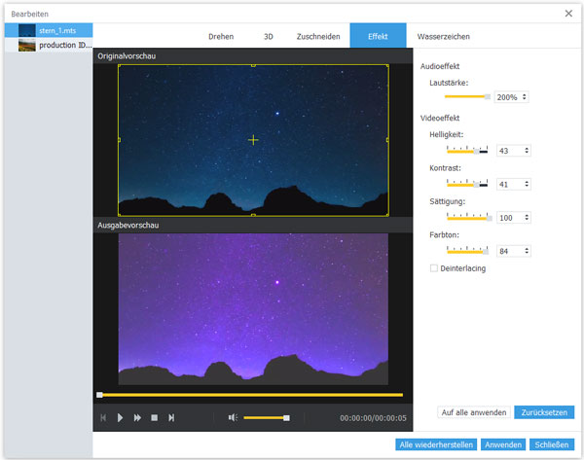584x460 pixels.
Task: Click the Farbton spinner arrows
Action: coord(527,251)
